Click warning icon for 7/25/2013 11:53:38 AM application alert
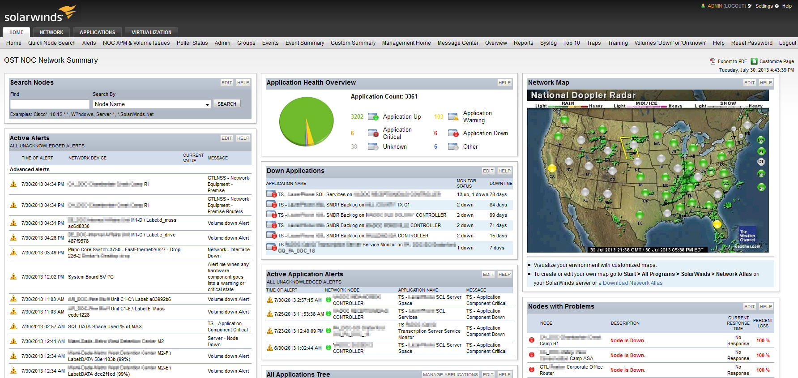The height and width of the screenshot is (378, 798). pos(270,314)
